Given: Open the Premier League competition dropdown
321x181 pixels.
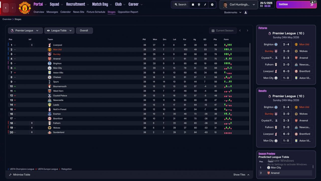Looking at the screenshot, I should (x=25, y=31).
